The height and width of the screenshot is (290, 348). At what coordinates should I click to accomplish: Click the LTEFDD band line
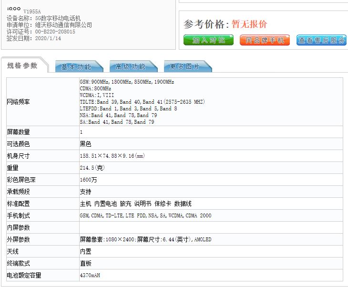click(128, 108)
